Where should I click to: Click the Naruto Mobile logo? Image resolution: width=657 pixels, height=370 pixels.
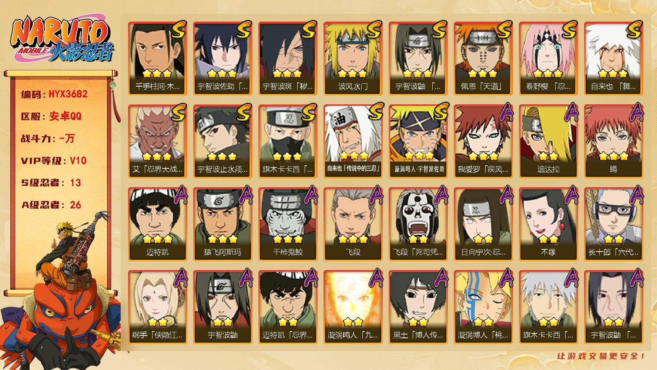(62, 40)
